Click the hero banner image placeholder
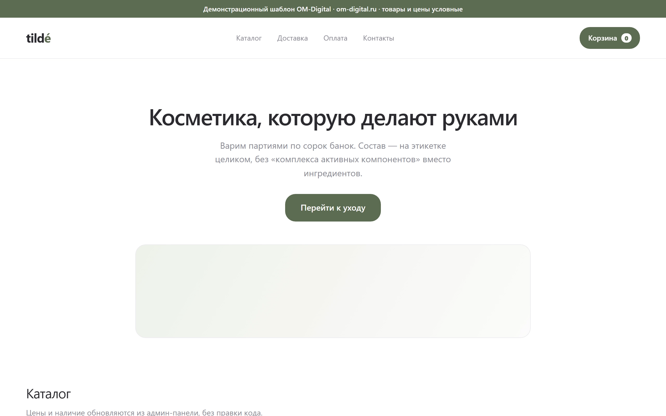 [333, 291]
